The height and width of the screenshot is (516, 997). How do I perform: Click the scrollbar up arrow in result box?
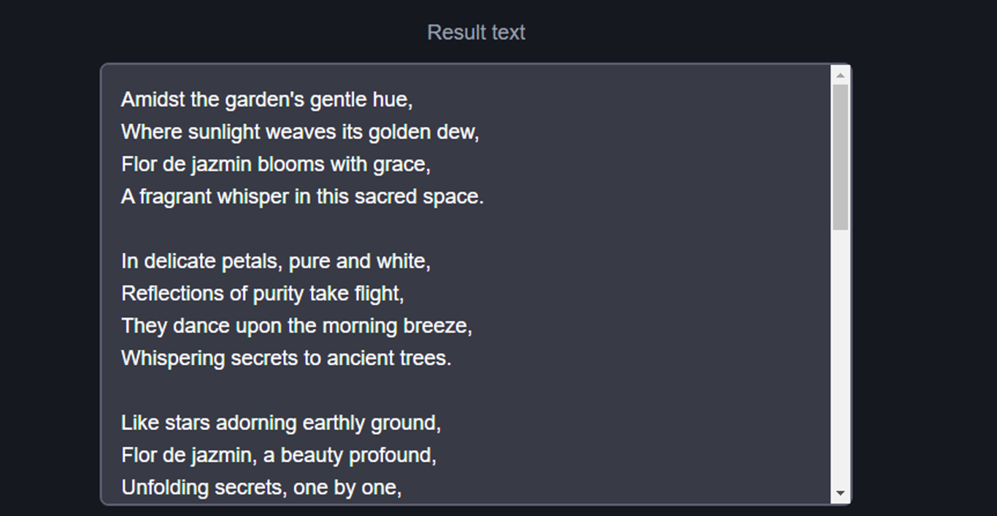pyautogui.click(x=840, y=74)
